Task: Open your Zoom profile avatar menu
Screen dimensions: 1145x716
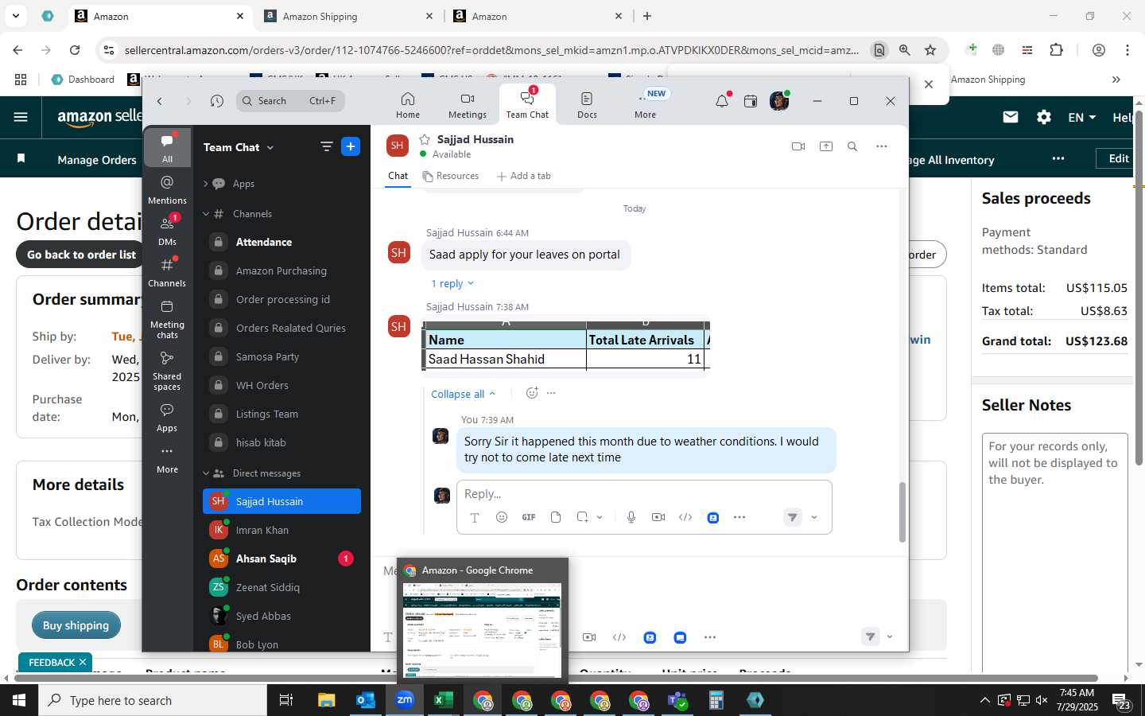Action: coord(779,101)
